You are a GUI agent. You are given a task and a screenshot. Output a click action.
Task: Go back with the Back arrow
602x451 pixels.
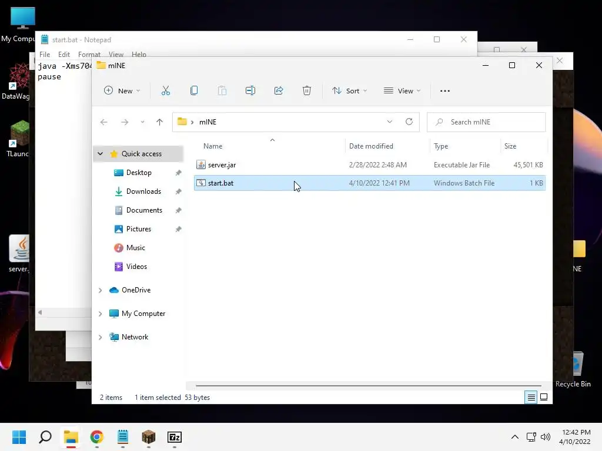coord(103,122)
